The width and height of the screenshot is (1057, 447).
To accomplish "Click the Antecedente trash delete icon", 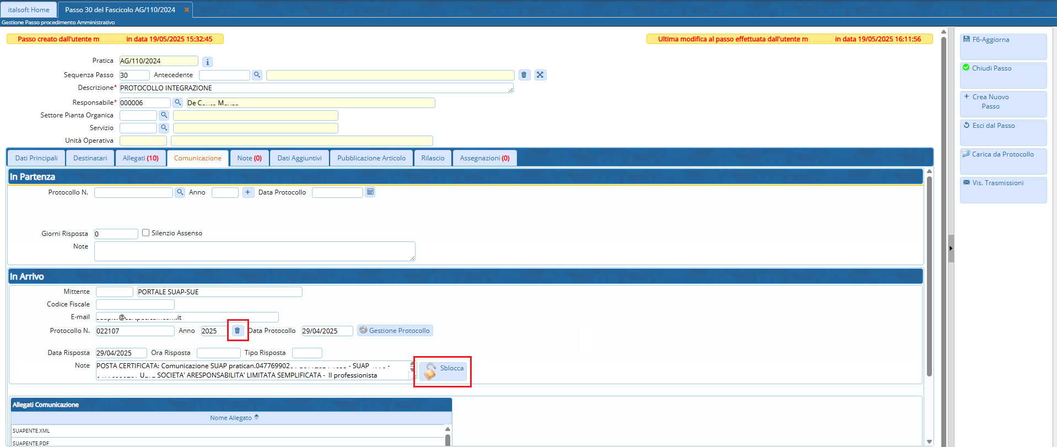I will [524, 75].
